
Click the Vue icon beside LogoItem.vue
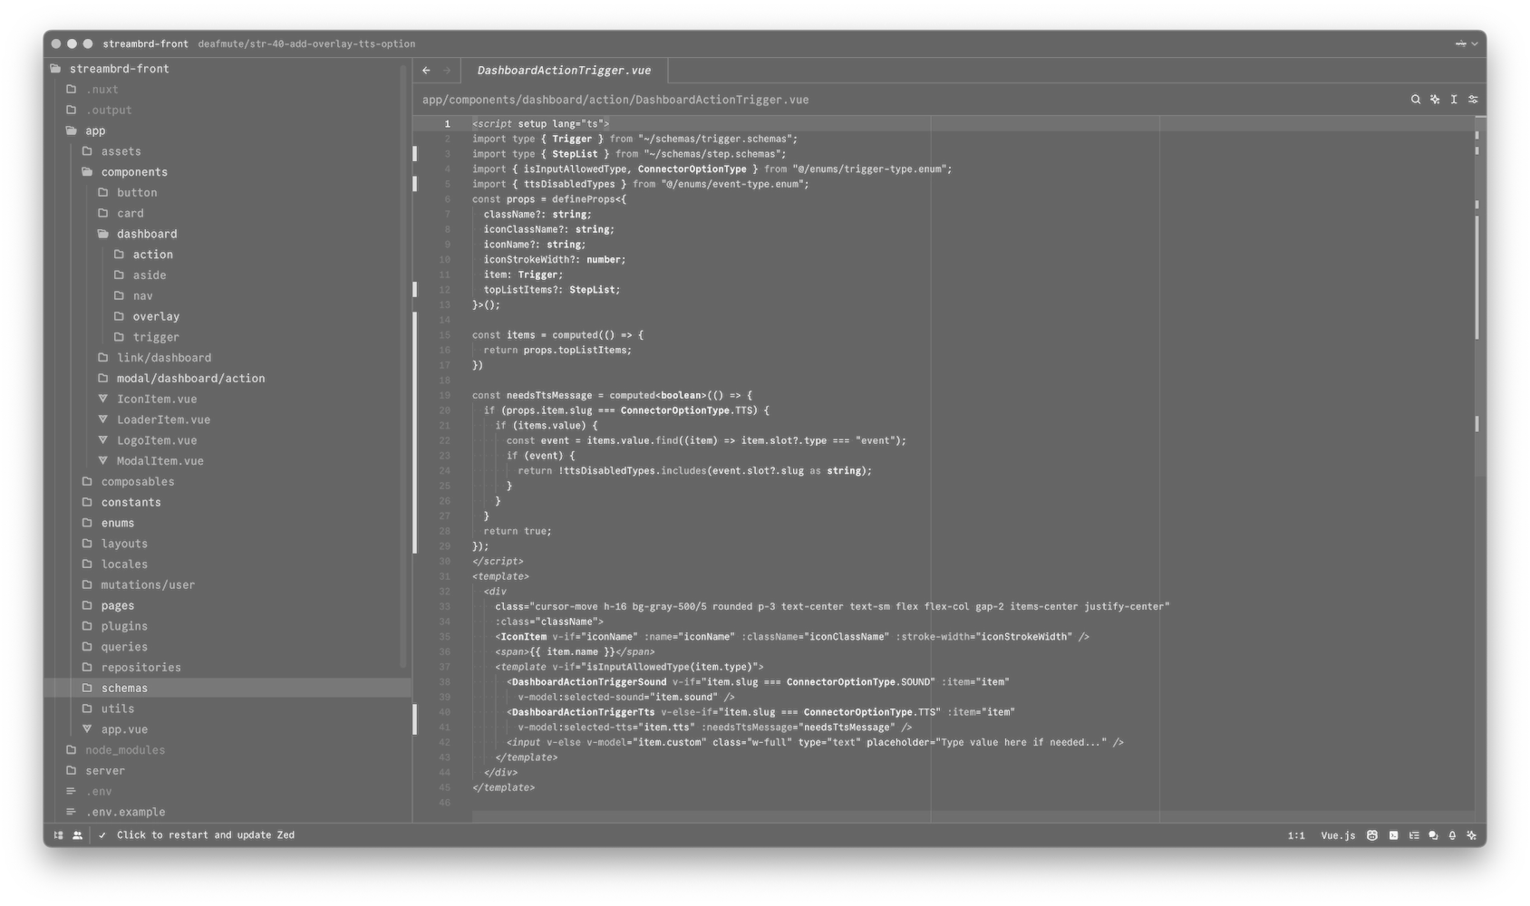103,440
